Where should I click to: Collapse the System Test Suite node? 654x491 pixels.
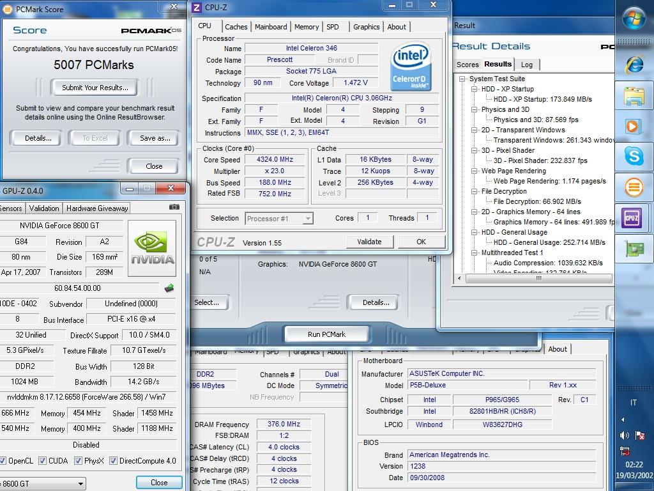tap(462, 79)
